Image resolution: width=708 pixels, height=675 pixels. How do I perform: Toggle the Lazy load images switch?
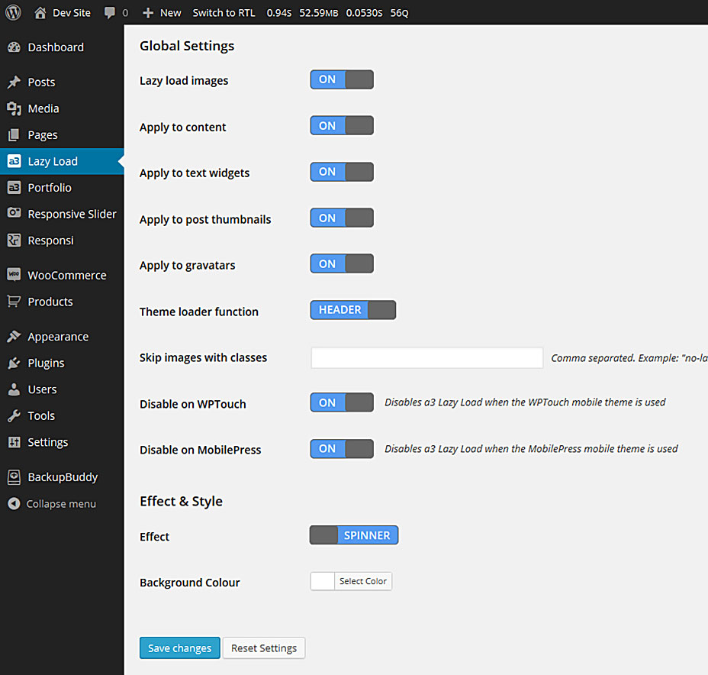pos(342,80)
